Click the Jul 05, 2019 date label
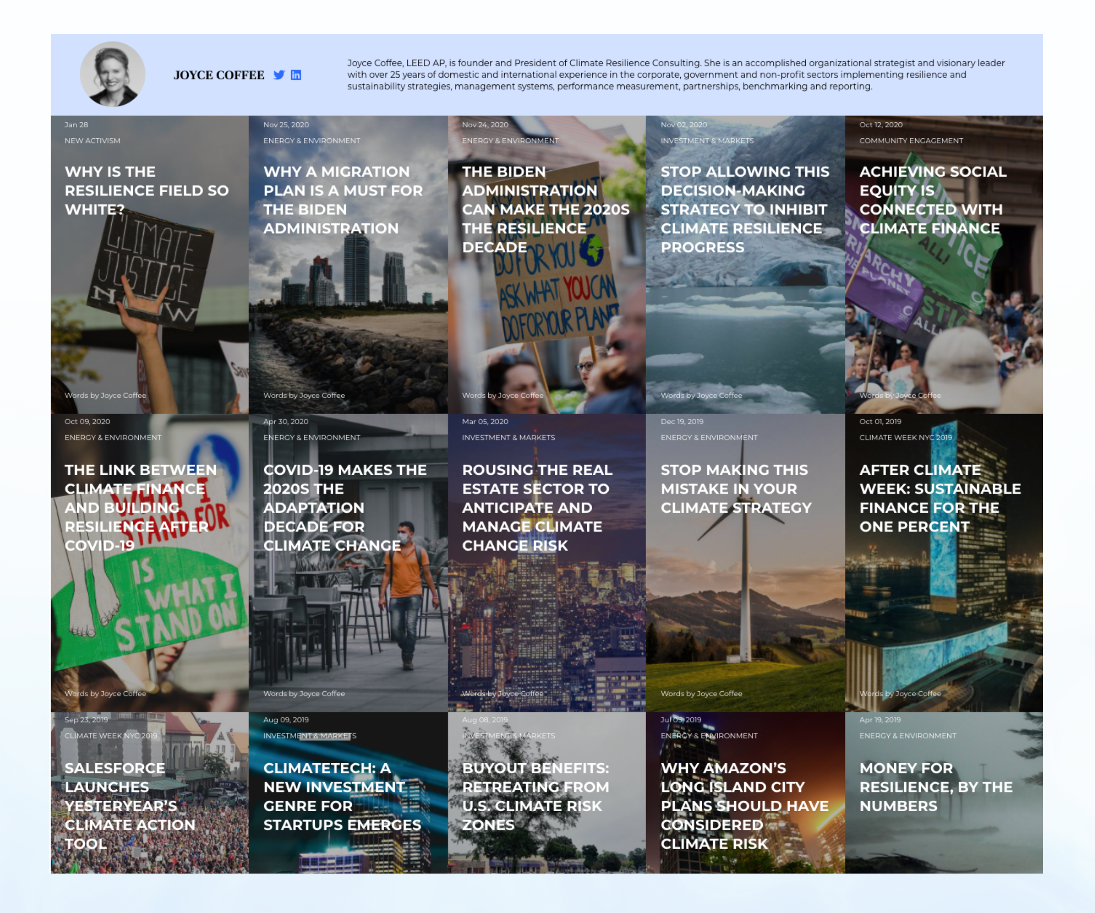Image resolution: width=1095 pixels, height=913 pixels. tap(681, 720)
